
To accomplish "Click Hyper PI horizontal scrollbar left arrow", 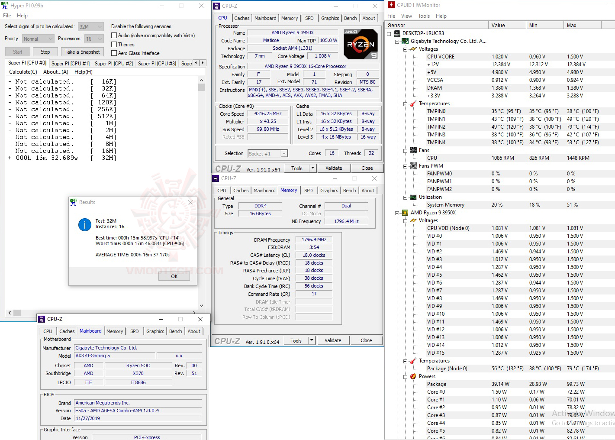I will [x=10, y=313].
